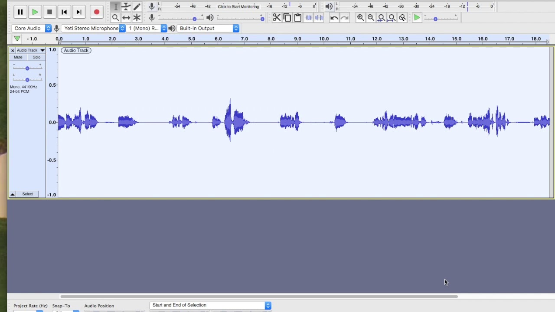Viewport: 555px width, 312px height.
Task: Click the Audio Track clip name label
Action: coord(76,50)
